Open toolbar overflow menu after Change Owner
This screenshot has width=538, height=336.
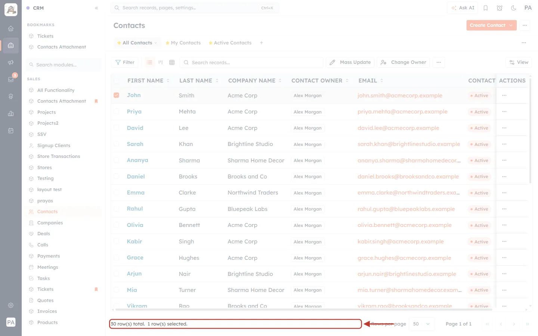(x=439, y=62)
